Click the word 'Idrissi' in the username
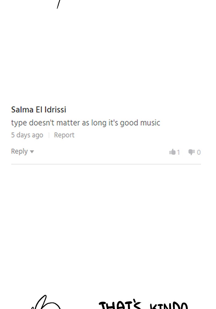Screen dimensions: 216x309 (55, 110)
